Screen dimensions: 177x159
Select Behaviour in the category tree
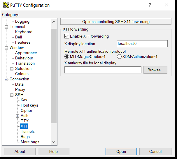pos(24,58)
